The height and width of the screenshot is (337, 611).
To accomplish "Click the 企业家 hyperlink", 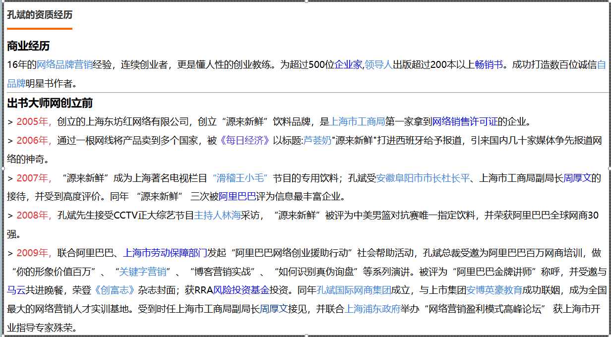I will point(349,64).
